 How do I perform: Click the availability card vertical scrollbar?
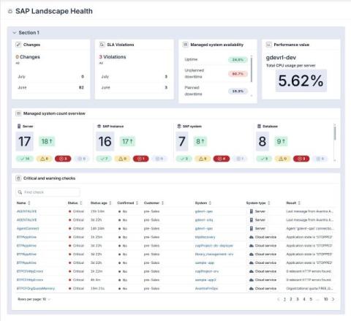(252, 69)
